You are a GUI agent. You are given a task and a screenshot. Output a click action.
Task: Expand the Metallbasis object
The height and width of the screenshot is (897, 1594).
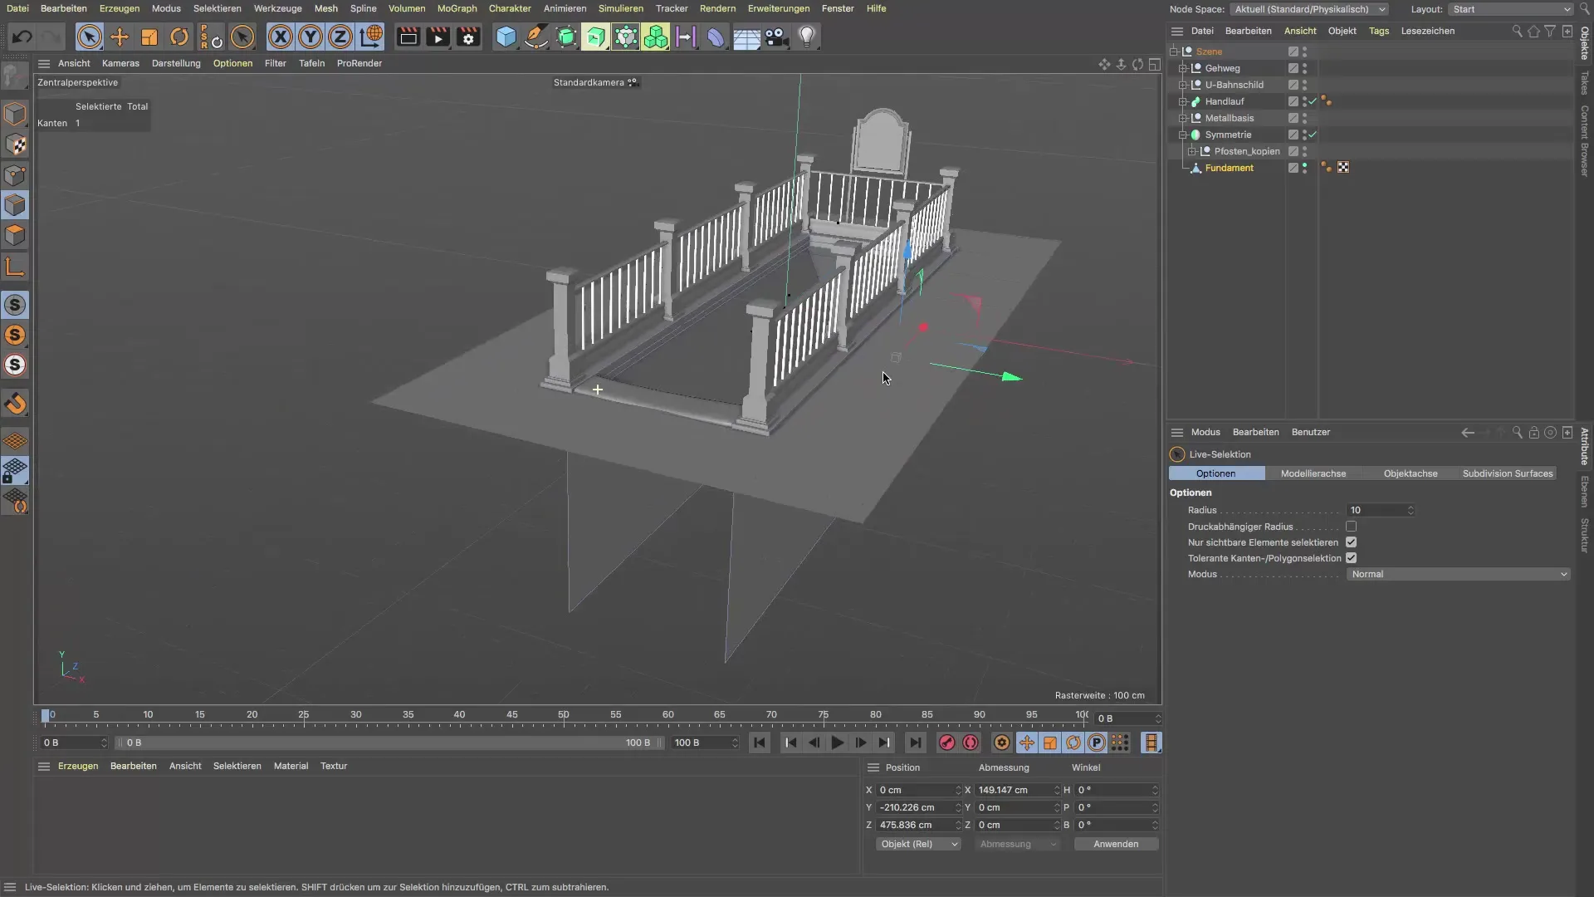(1182, 118)
